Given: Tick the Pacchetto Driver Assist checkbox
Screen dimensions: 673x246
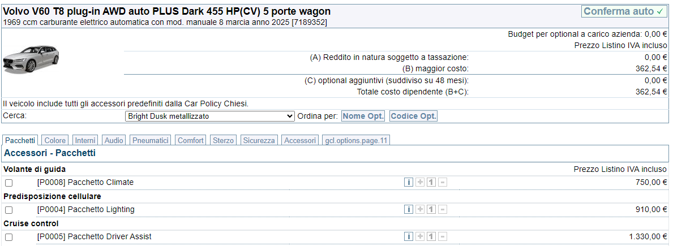Looking at the screenshot, I should [x=8, y=237].
